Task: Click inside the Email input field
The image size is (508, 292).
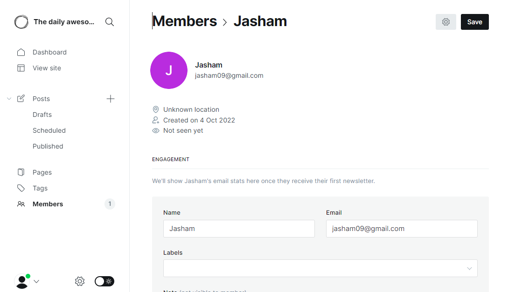Action: [x=401, y=229]
